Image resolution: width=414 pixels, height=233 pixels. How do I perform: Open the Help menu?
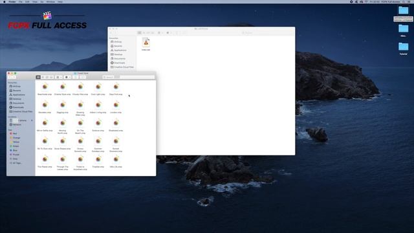click(x=60, y=1)
